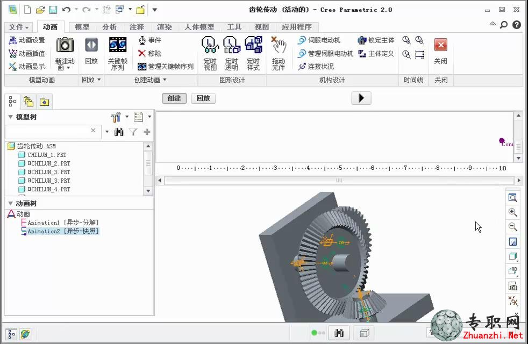528x344 pixels.
Task: Switch to the favorites tab icon
Action: (x=45, y=102)
